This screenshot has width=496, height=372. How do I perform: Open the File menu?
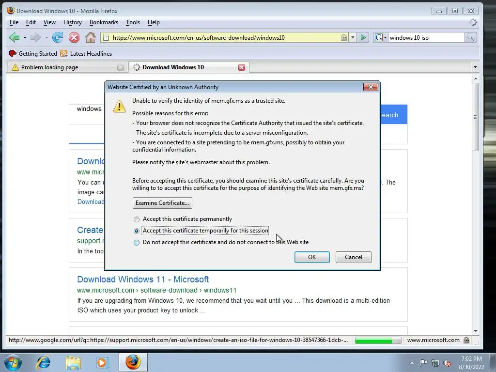(x=14, y=22)
